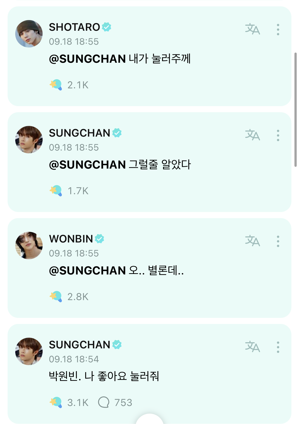Click the vertical scrollbar thumb
Viewport: 299px width, 424px height.
295,109
